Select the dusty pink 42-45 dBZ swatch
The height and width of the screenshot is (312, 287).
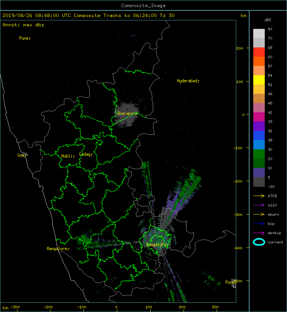click(x=259, y=108)
